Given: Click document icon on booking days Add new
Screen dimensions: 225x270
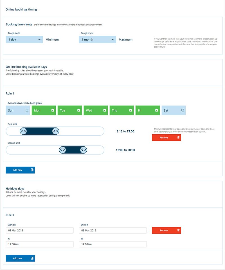Looking at the screenshot, I should point(32,170).
